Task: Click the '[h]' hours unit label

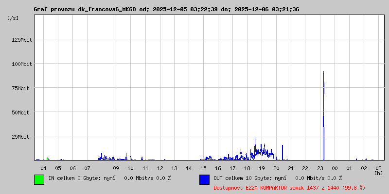Action: pyautogui.click(x=378, y=173)
